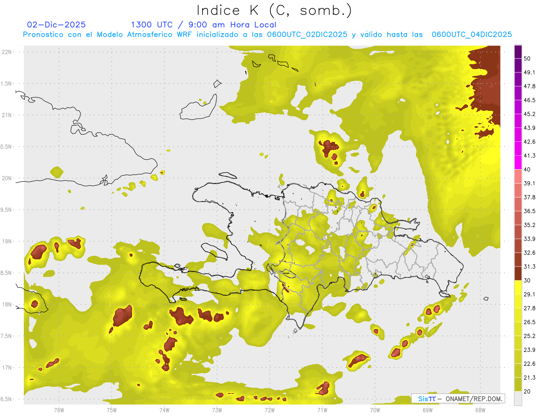Click the "72W" longitude label

point(269,410)
